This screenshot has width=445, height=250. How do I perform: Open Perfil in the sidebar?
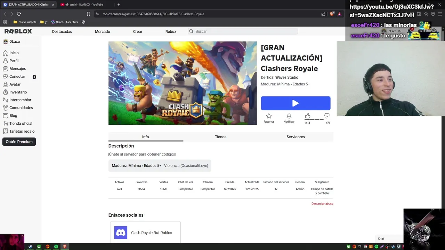[x=11, y=61]
